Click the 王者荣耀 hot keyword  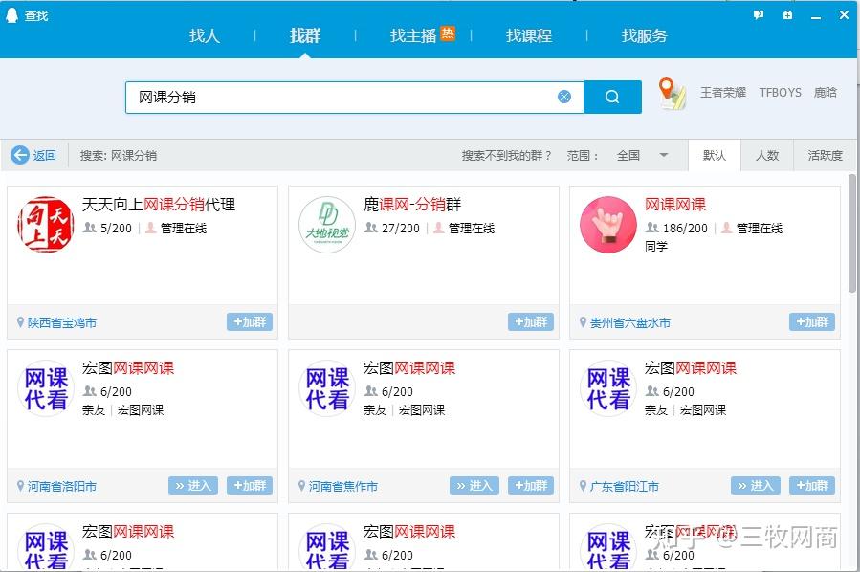pos(723,92)
